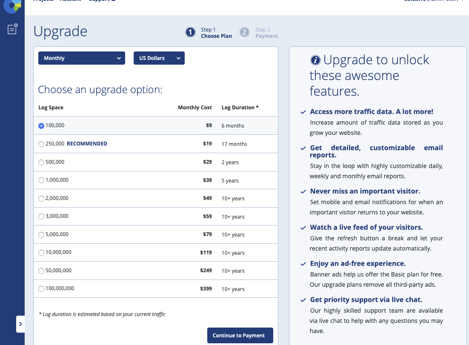469x345 pixels.
Task: Go to Step 1 Choose Plan
Action: tap(209, 33)
